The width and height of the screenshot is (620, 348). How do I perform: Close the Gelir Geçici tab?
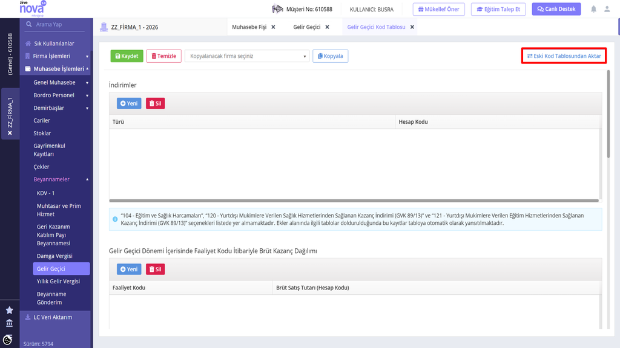[x=327, y=27]
